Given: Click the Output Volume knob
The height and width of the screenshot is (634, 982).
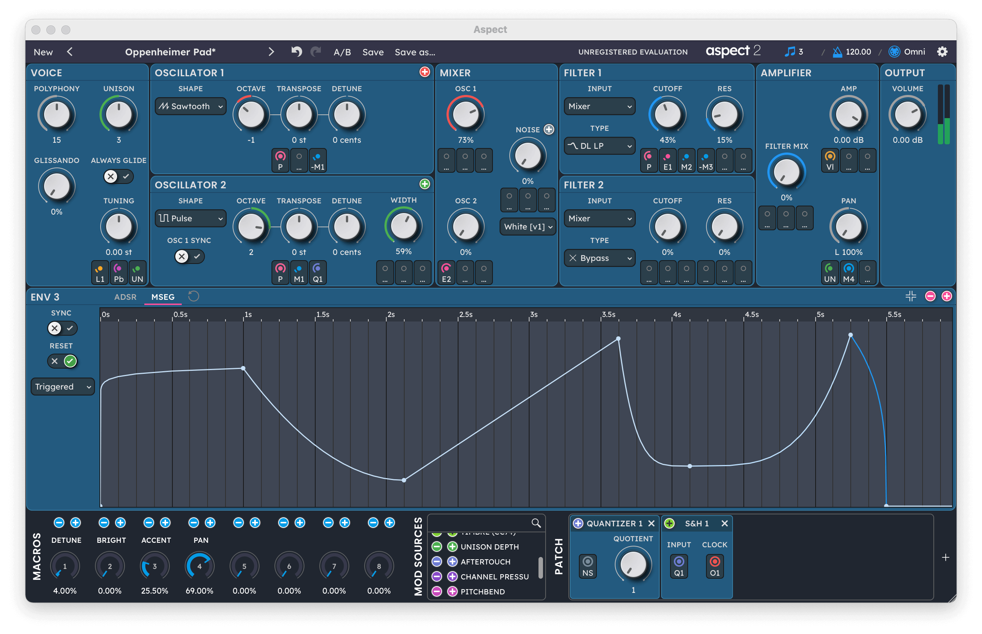Looking at the screenshot, I should coord(907,114).
